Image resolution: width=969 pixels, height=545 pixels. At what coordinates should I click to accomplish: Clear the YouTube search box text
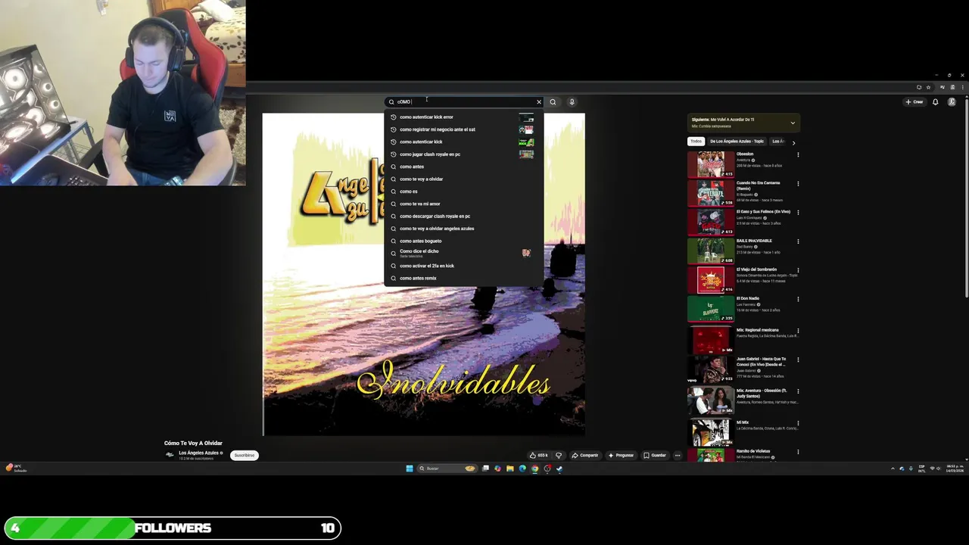[x=539, y=102]
